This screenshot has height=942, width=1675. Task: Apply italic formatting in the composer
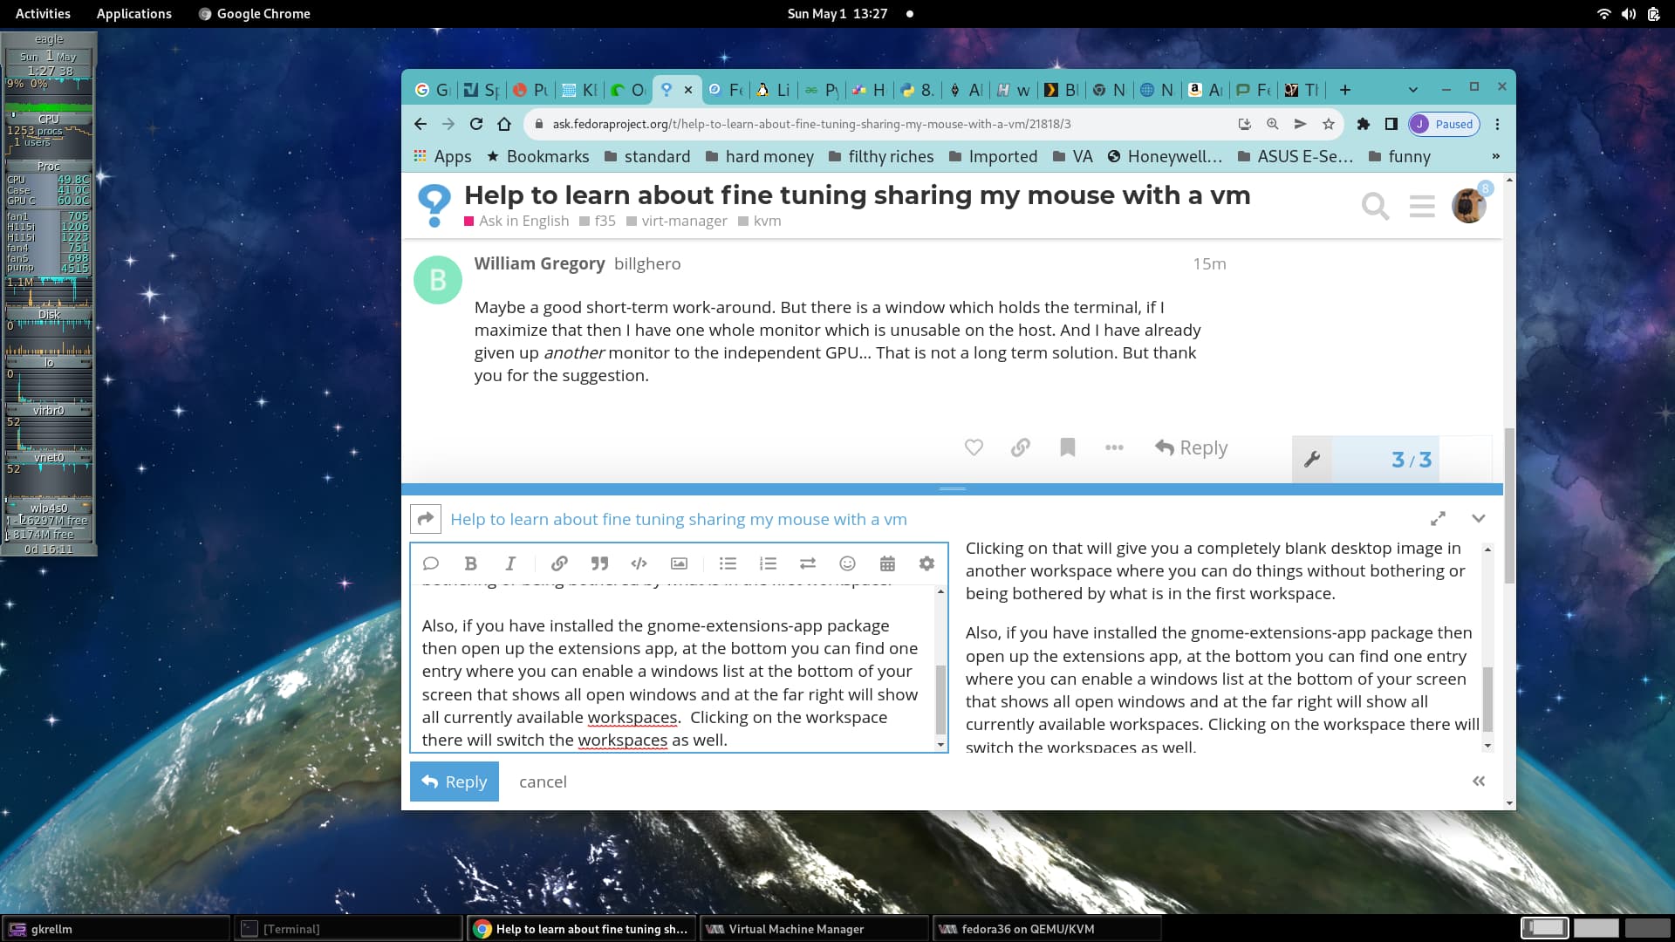pos(510,563)
